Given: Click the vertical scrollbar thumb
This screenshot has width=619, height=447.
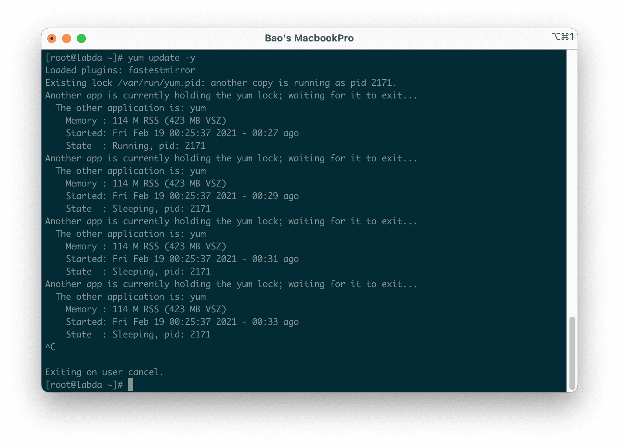Looking at the screenshot, I should click(x=572, y=352).
